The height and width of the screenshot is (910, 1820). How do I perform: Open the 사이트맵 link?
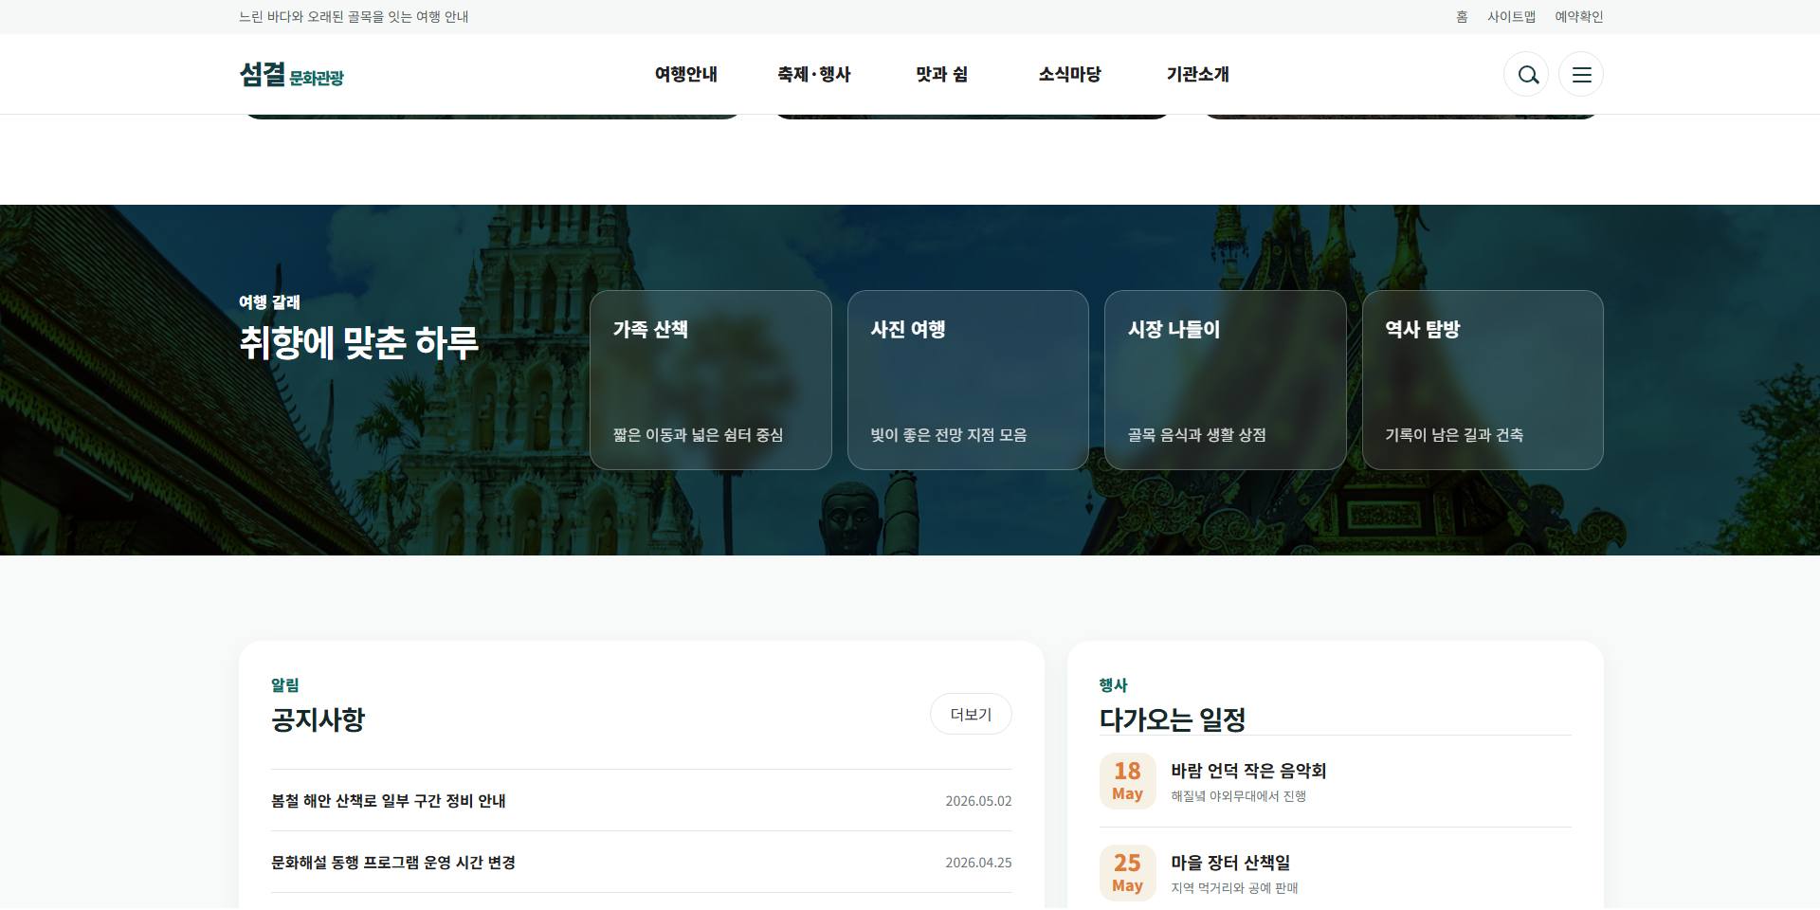click(1511, 17)
